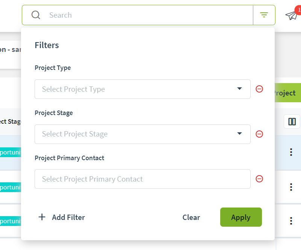This screenshot has width=301, height=250.
Task: Remove the Project Stage filter with its minus icon
Action: tap(259, 134)
